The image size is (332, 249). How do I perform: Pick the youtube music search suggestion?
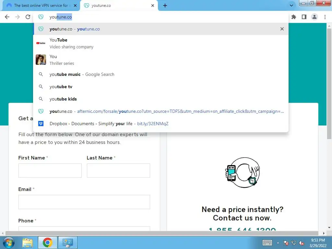pyautogui.click(x=161, y=74)
